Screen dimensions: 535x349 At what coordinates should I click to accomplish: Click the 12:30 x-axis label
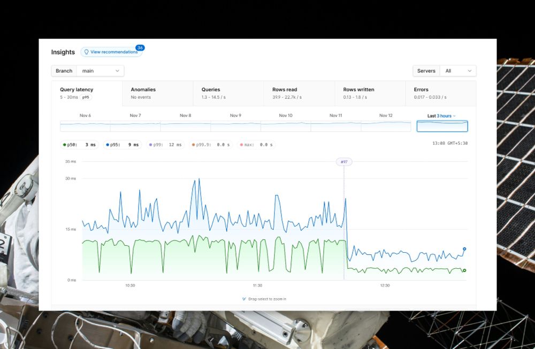385,285
